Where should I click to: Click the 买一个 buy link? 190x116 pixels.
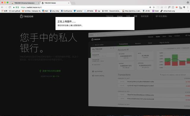[56, 76]
